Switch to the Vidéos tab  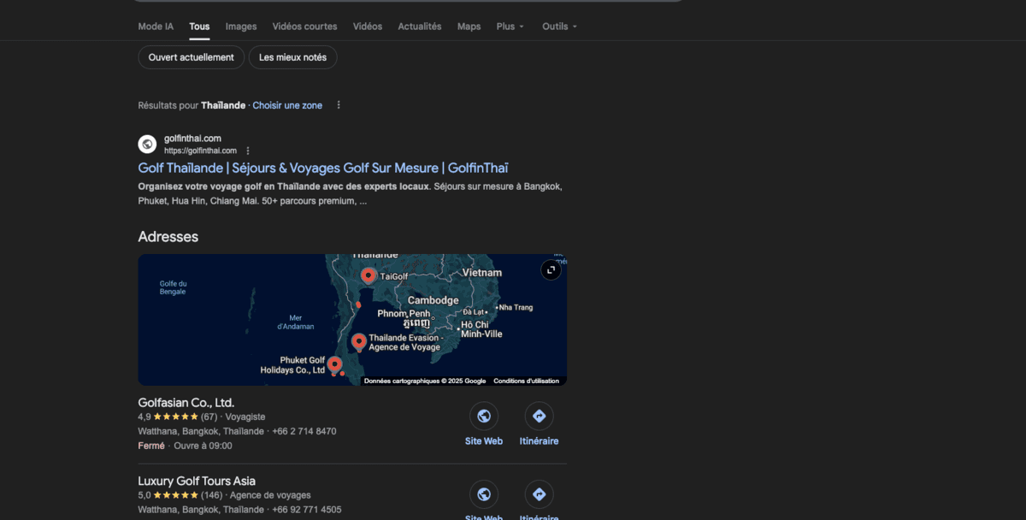coord(368,27)
